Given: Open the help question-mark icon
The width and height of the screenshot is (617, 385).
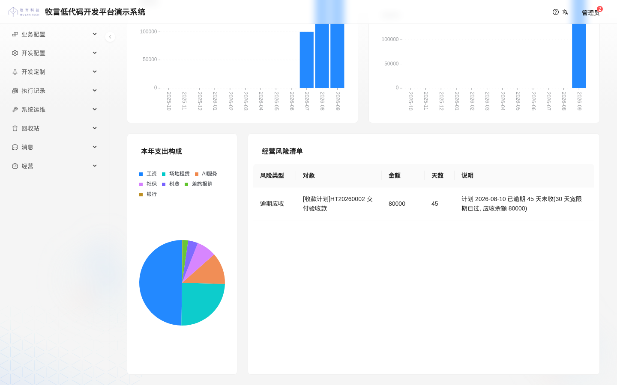Looking at the screenshot, I should click(x=556, y=12).
